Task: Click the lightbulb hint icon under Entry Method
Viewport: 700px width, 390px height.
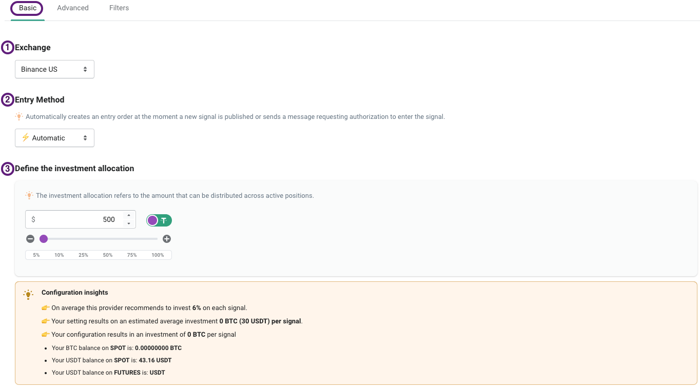Action: click(19, 116)
